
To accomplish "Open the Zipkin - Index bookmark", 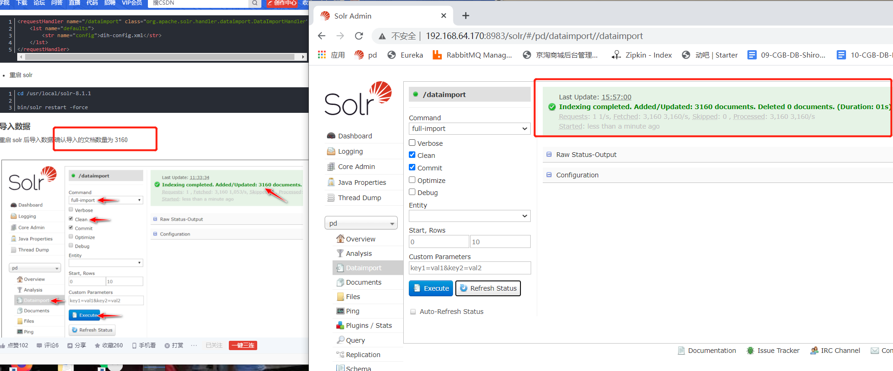I will (x=642, y=55).
